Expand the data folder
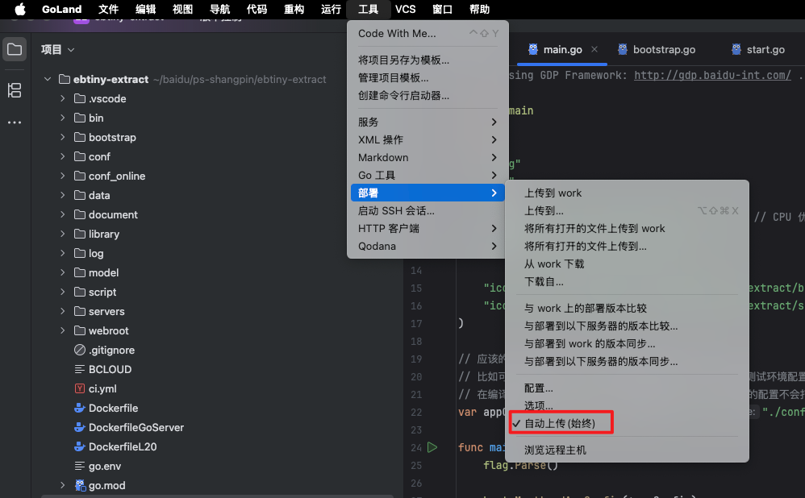 click(x=62, y=195)
